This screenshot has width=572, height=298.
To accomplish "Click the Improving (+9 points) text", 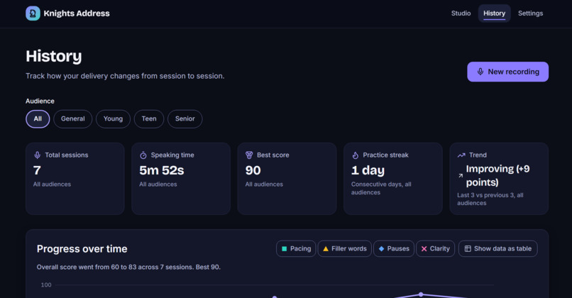I will (498, 175).
